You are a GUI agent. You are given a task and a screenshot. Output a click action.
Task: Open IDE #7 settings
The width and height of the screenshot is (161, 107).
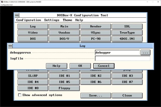pyautogui.click(x=127, y=82)
